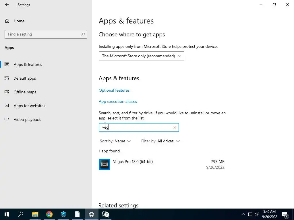Close the Settings window

287,5
